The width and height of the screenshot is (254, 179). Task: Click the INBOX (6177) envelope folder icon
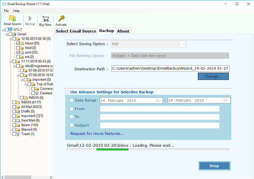pos(18,102)
